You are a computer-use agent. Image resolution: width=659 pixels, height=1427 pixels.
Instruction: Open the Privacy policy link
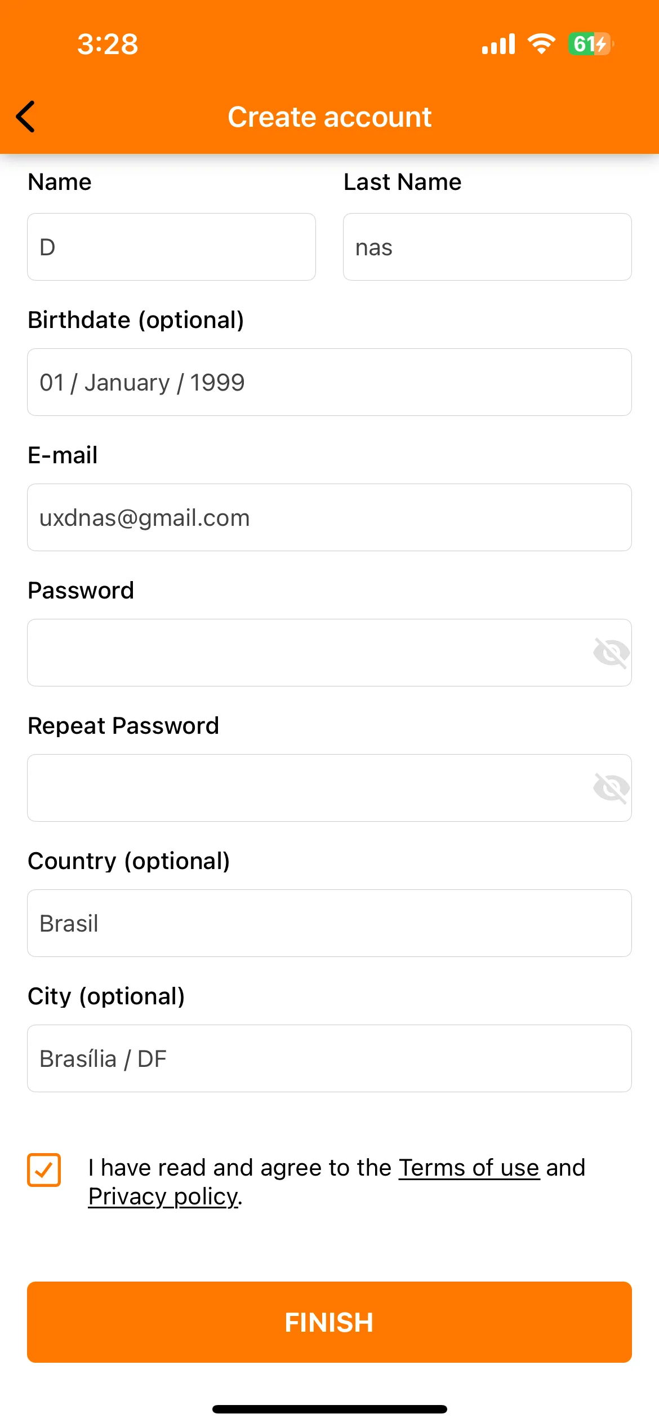pyautogui.click(x=163, y=1196)
